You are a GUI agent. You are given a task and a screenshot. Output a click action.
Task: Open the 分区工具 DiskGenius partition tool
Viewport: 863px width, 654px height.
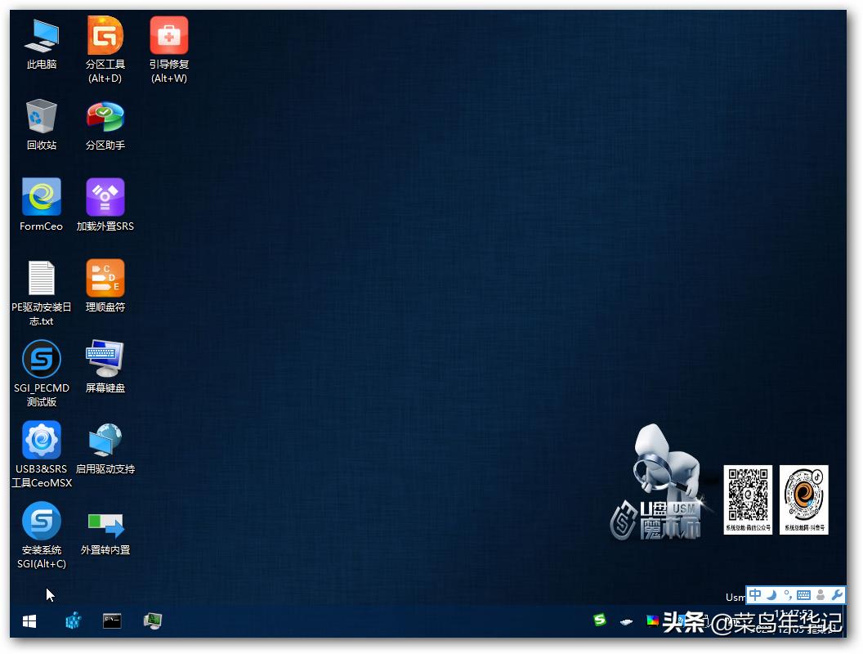coord(105,36)
